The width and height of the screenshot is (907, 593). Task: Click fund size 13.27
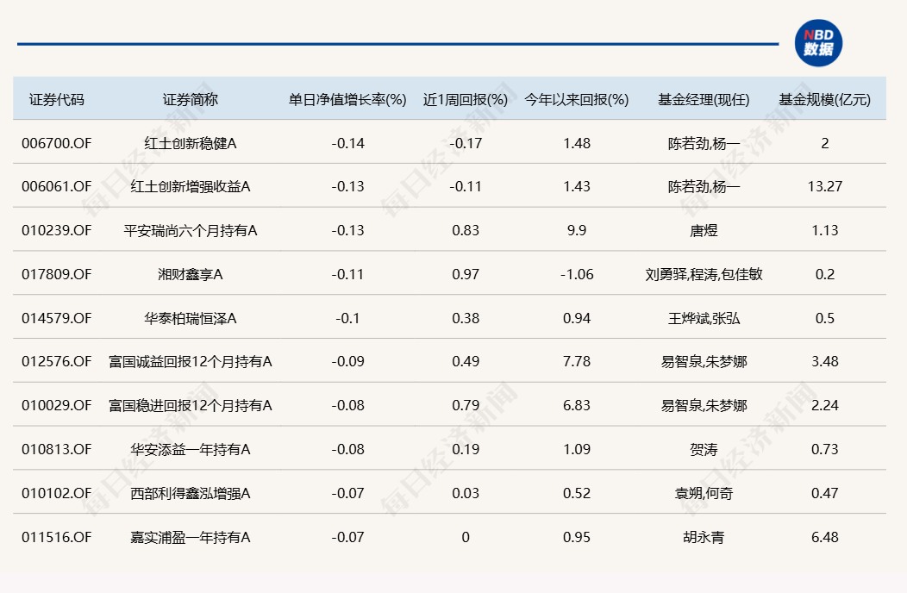tap(825, 186)
